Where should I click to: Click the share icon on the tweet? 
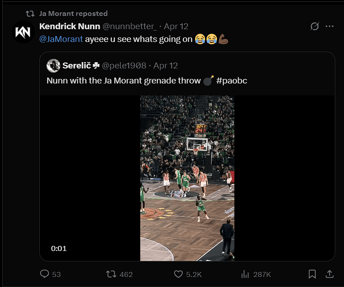coord(329,274)
